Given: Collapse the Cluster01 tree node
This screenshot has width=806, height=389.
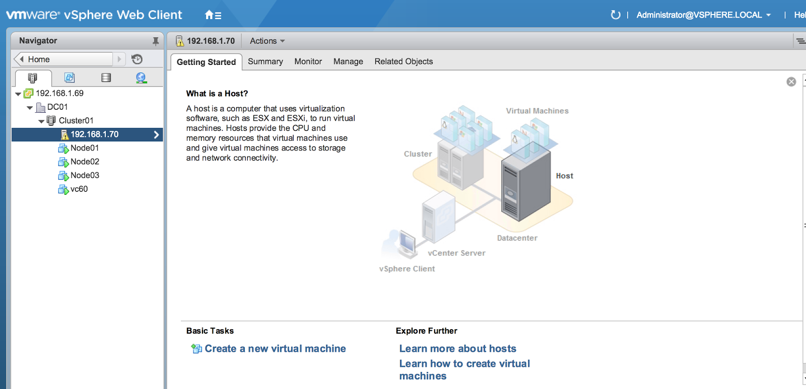Looking at the screenshot, I should coord(41,121).
